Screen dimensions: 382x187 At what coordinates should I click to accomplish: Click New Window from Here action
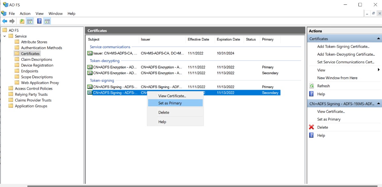point(337,78)
